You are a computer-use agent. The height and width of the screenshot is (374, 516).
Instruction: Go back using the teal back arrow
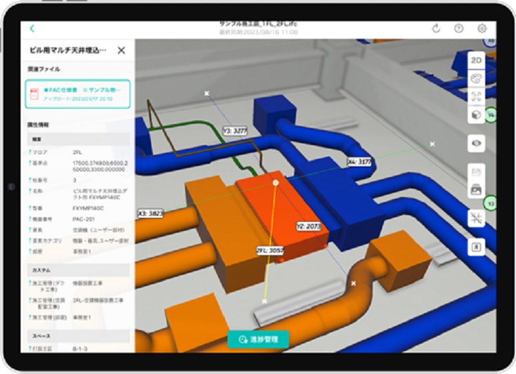tap(31, 28)
